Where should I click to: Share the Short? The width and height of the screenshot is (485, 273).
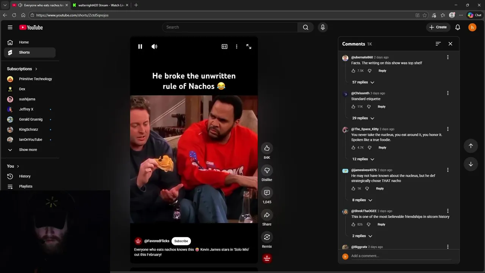pos(267,215)
